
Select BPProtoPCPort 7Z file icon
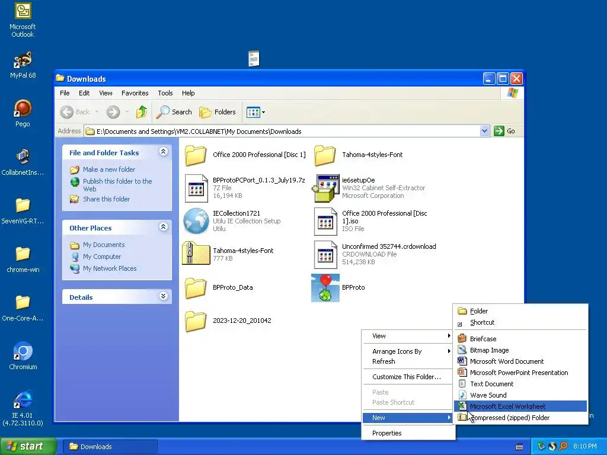[x=196, y=188]
